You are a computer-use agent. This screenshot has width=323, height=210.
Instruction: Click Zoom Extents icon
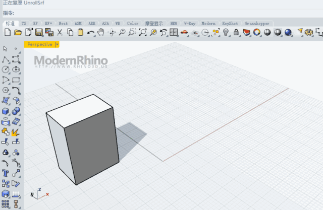tap(142, 32)
